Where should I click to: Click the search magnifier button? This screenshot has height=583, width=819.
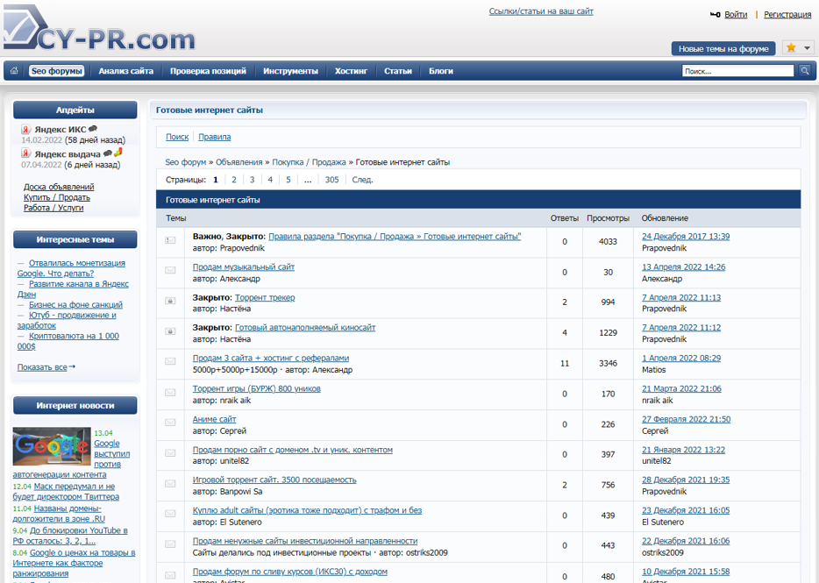[x=805, y=70]
